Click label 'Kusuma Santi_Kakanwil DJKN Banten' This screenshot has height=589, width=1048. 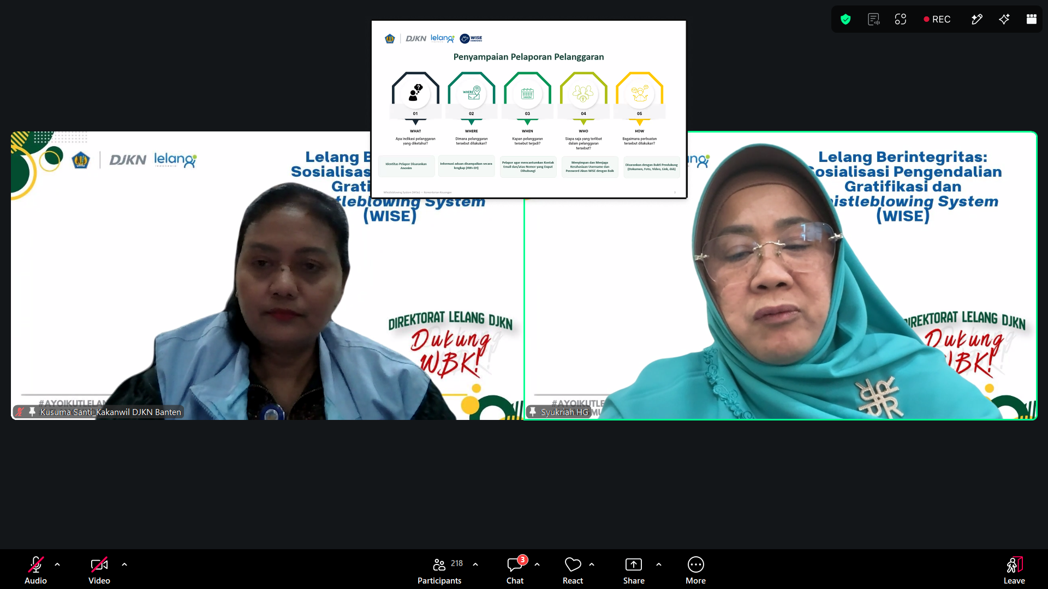pyautogui.click(x=111, y=412)
